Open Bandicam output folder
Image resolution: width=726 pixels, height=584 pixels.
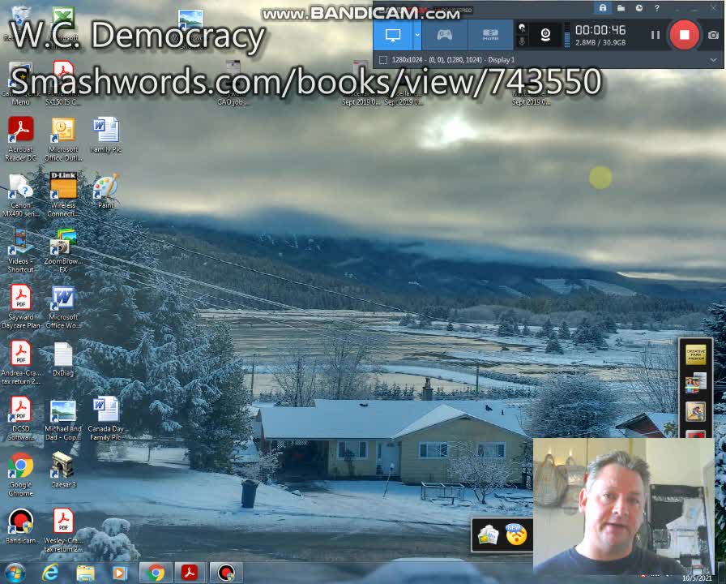[x=621, y=8]
